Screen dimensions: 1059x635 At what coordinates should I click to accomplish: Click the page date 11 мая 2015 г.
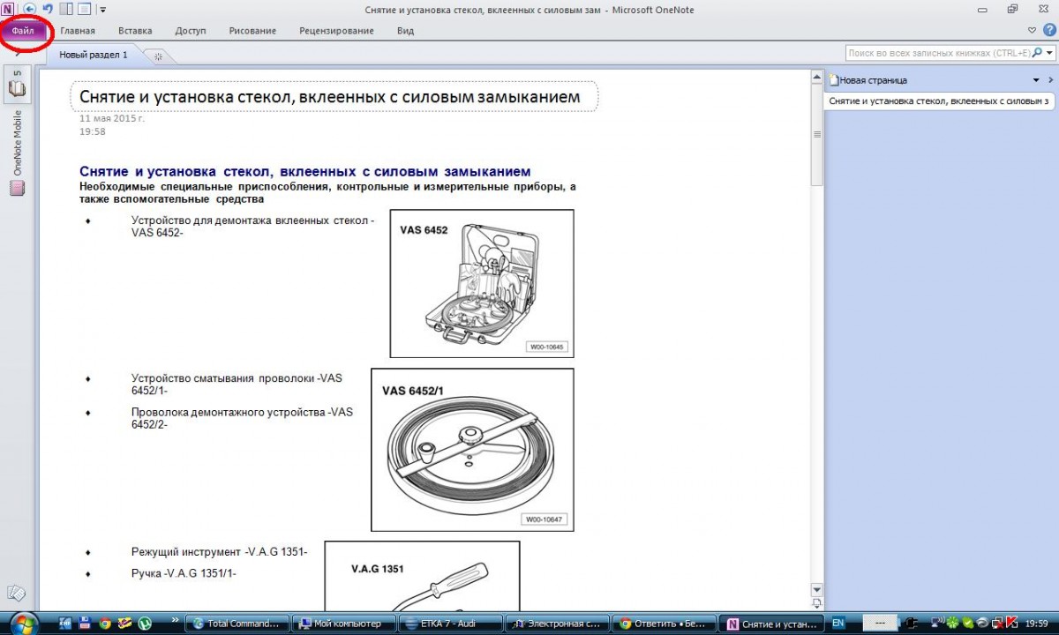point(112,118)
